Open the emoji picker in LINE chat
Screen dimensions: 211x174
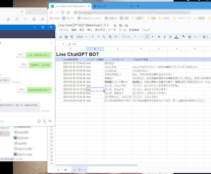(x=39, y=121)
